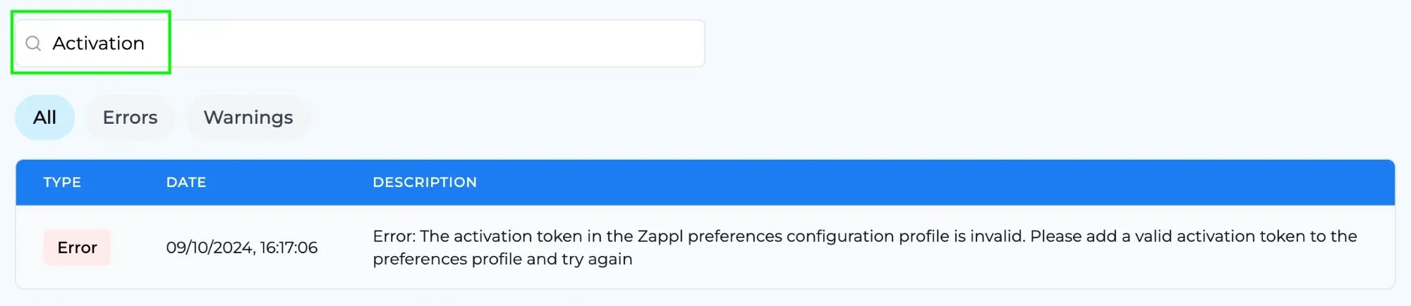Click the red Error type badge

pos(77,248)
